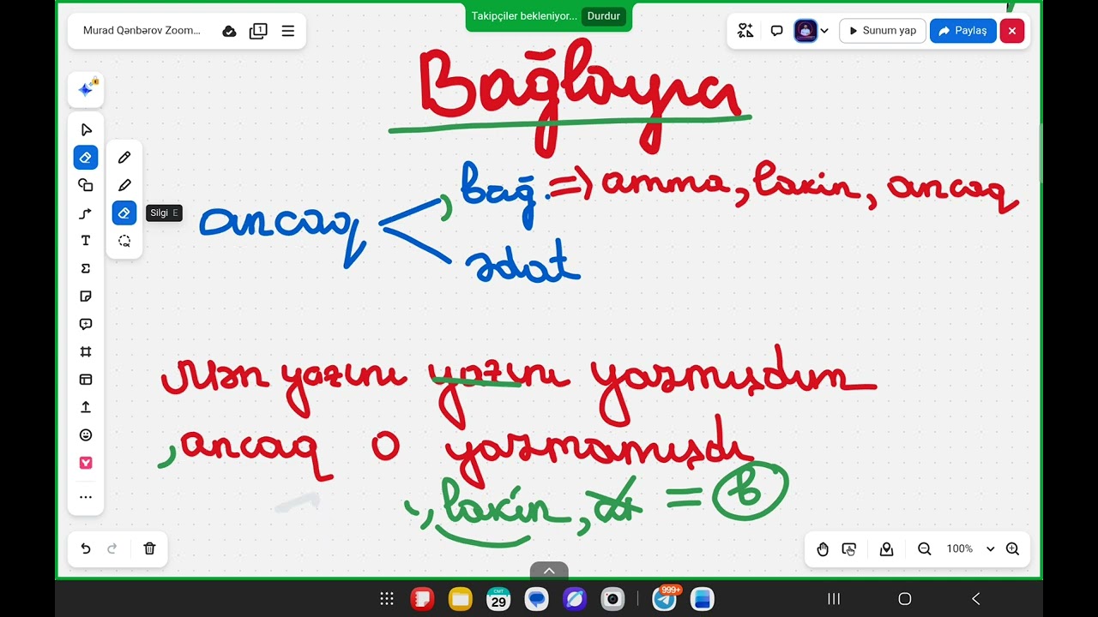Toggle the Silgi eraser in sub-toolbar
1098x617 pixels.
pyautogui.click(x=124, y=213)
